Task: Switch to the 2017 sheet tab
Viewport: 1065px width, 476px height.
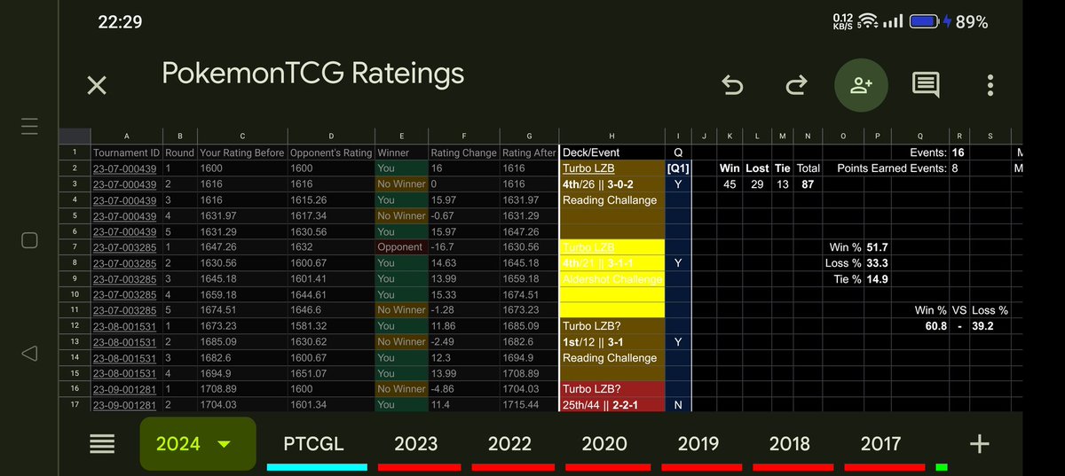Action: pyautogui.click(x=880, y=444)
